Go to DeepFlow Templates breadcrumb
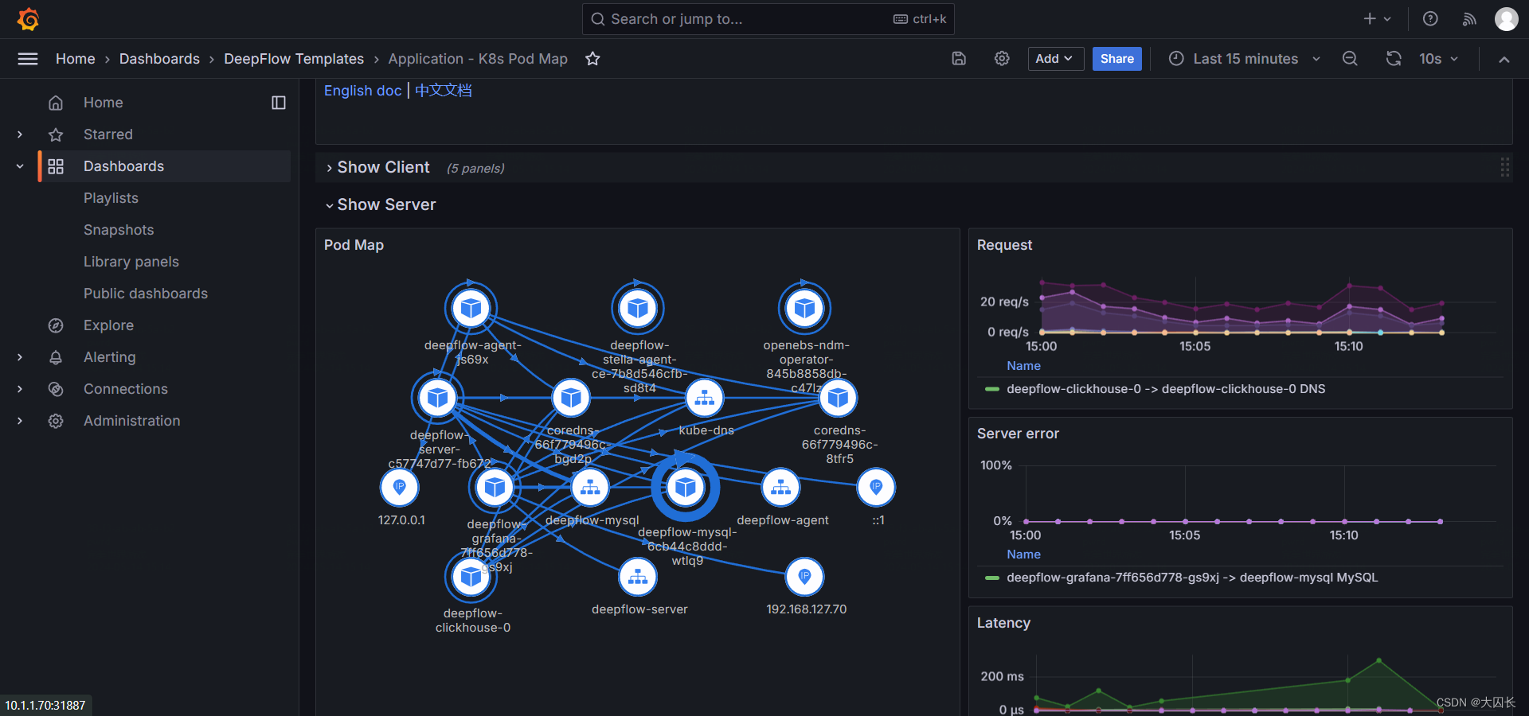This screenshot has height=716, width=1529. pyautogui.click(x=294, y=59)
